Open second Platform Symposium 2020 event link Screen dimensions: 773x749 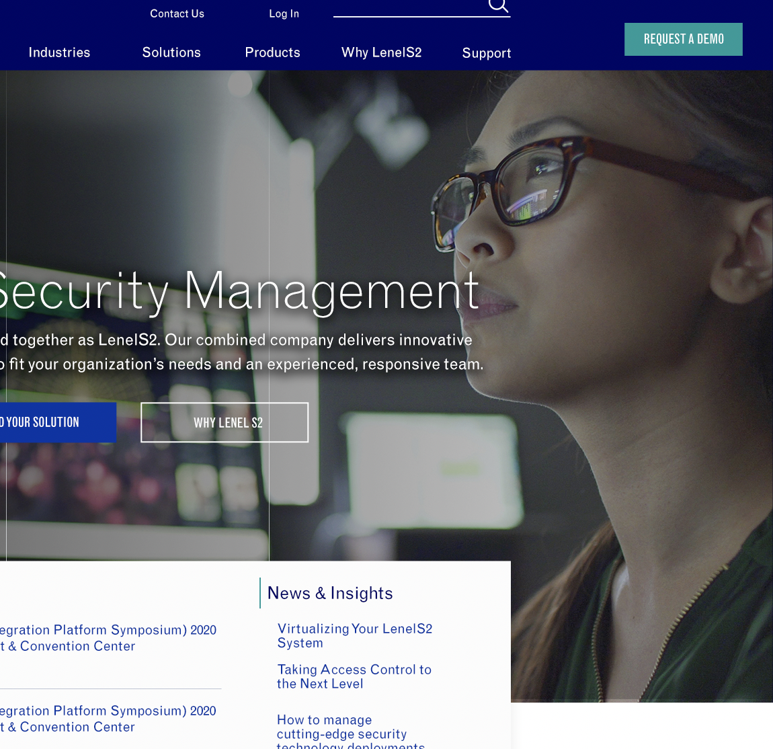tap(108, 719)
